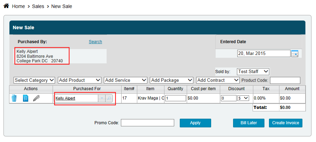Delete the sale item with trash icon
The image size is (316, 142).
[14, 98]
